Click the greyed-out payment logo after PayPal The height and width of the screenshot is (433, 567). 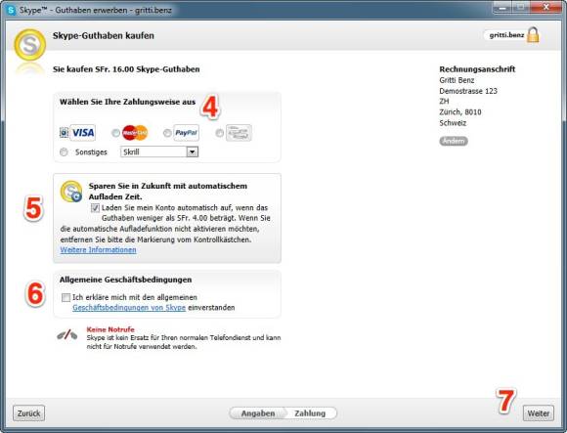239,133
